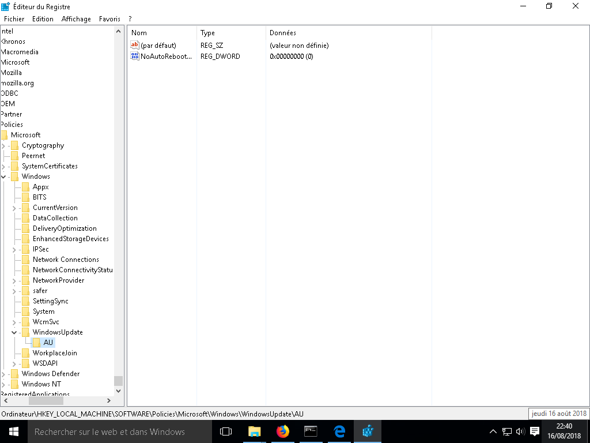Expand the CurrentVersion key

pos(14,208)
